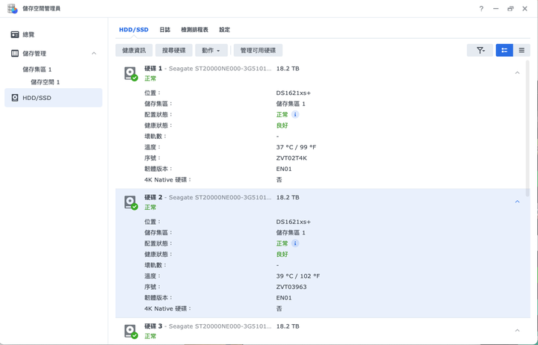Viewport: 538px width, 345px height.
Task: Click 硬碟 1 健康狀態 value 良好
Action: point(282,125)
